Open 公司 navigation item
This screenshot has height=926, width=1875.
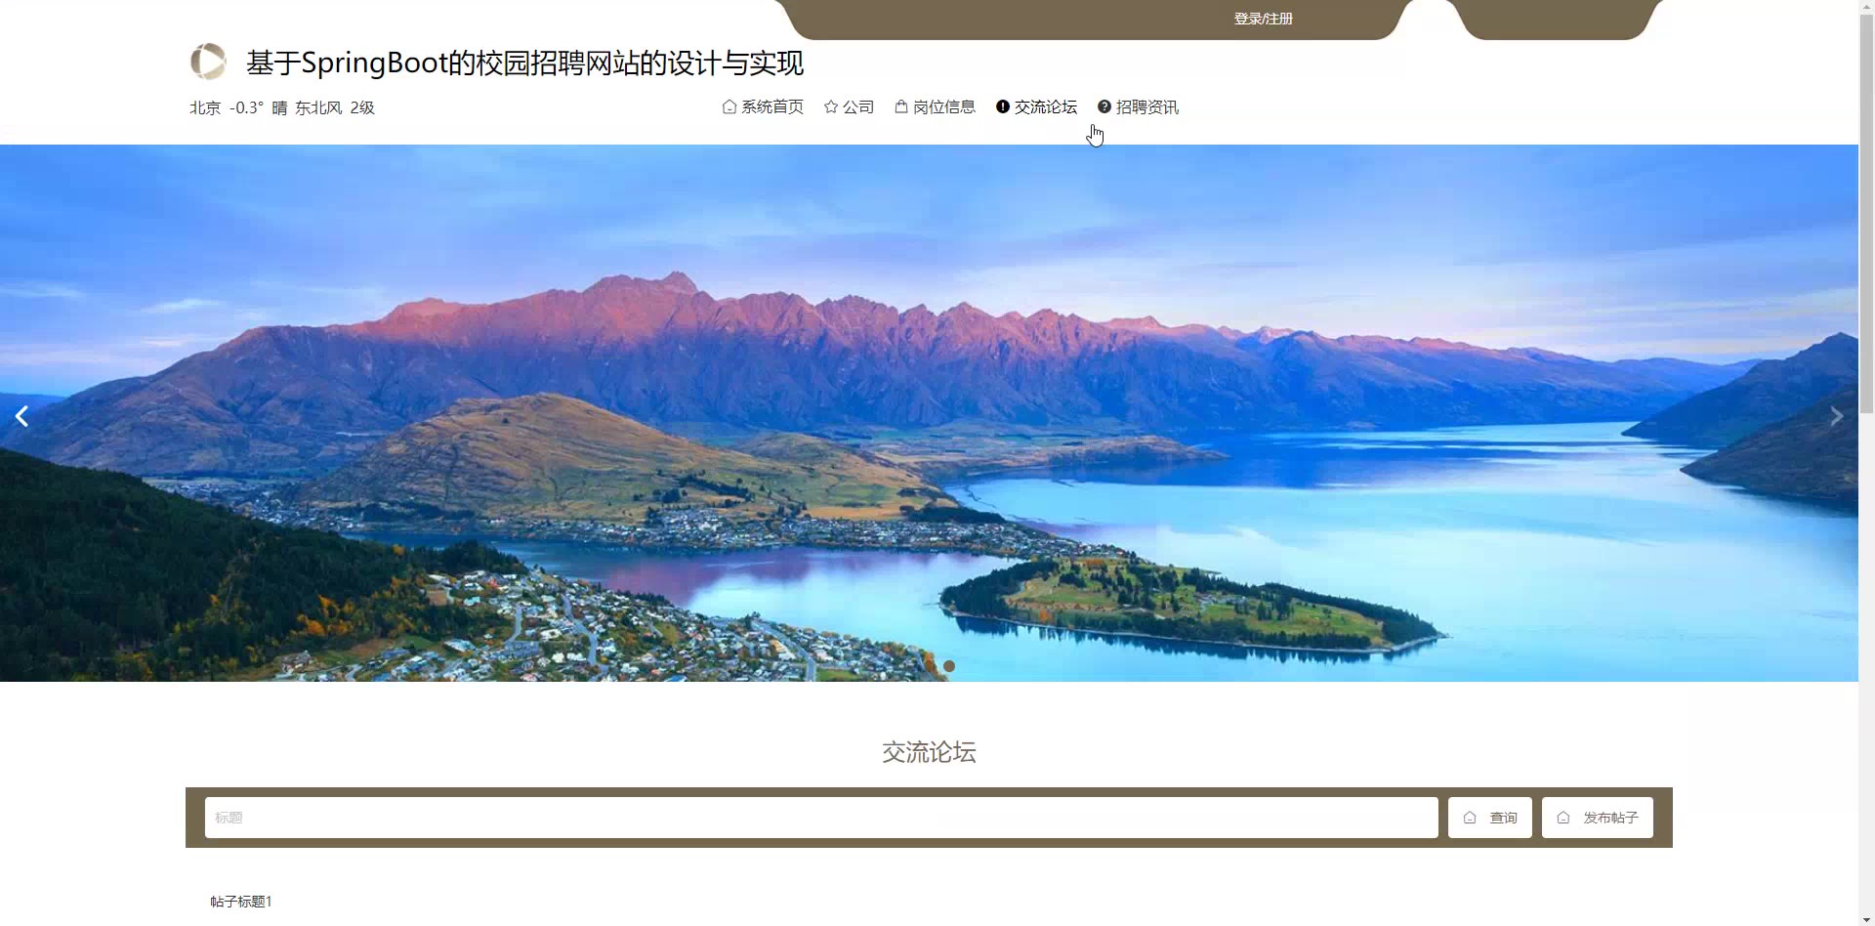(849, 106)
